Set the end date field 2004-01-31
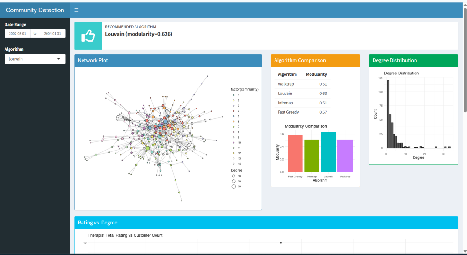This screenshot has height=255, width=467. point(52,33)
